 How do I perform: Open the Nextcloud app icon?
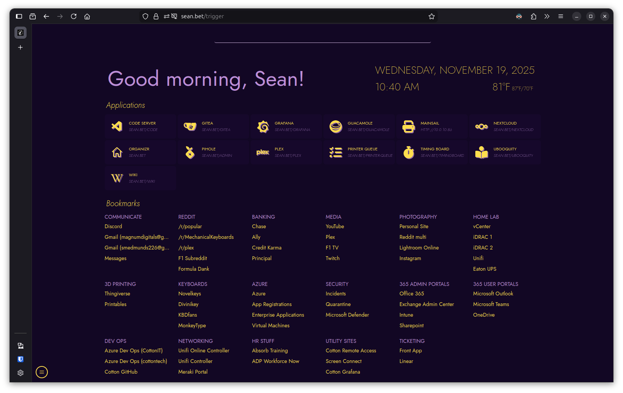pos(481,126)
